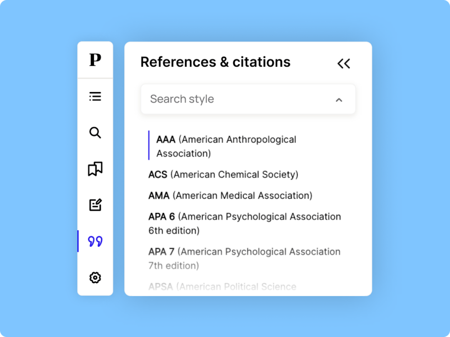Viewport: 450px width, 337px height.
Task: Select the search icon in the sidebar
Action: [95, 132]
